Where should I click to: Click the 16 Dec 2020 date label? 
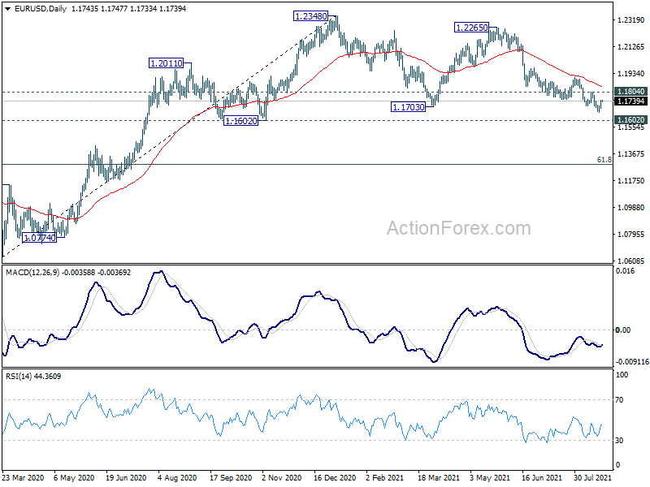(335, 477)
